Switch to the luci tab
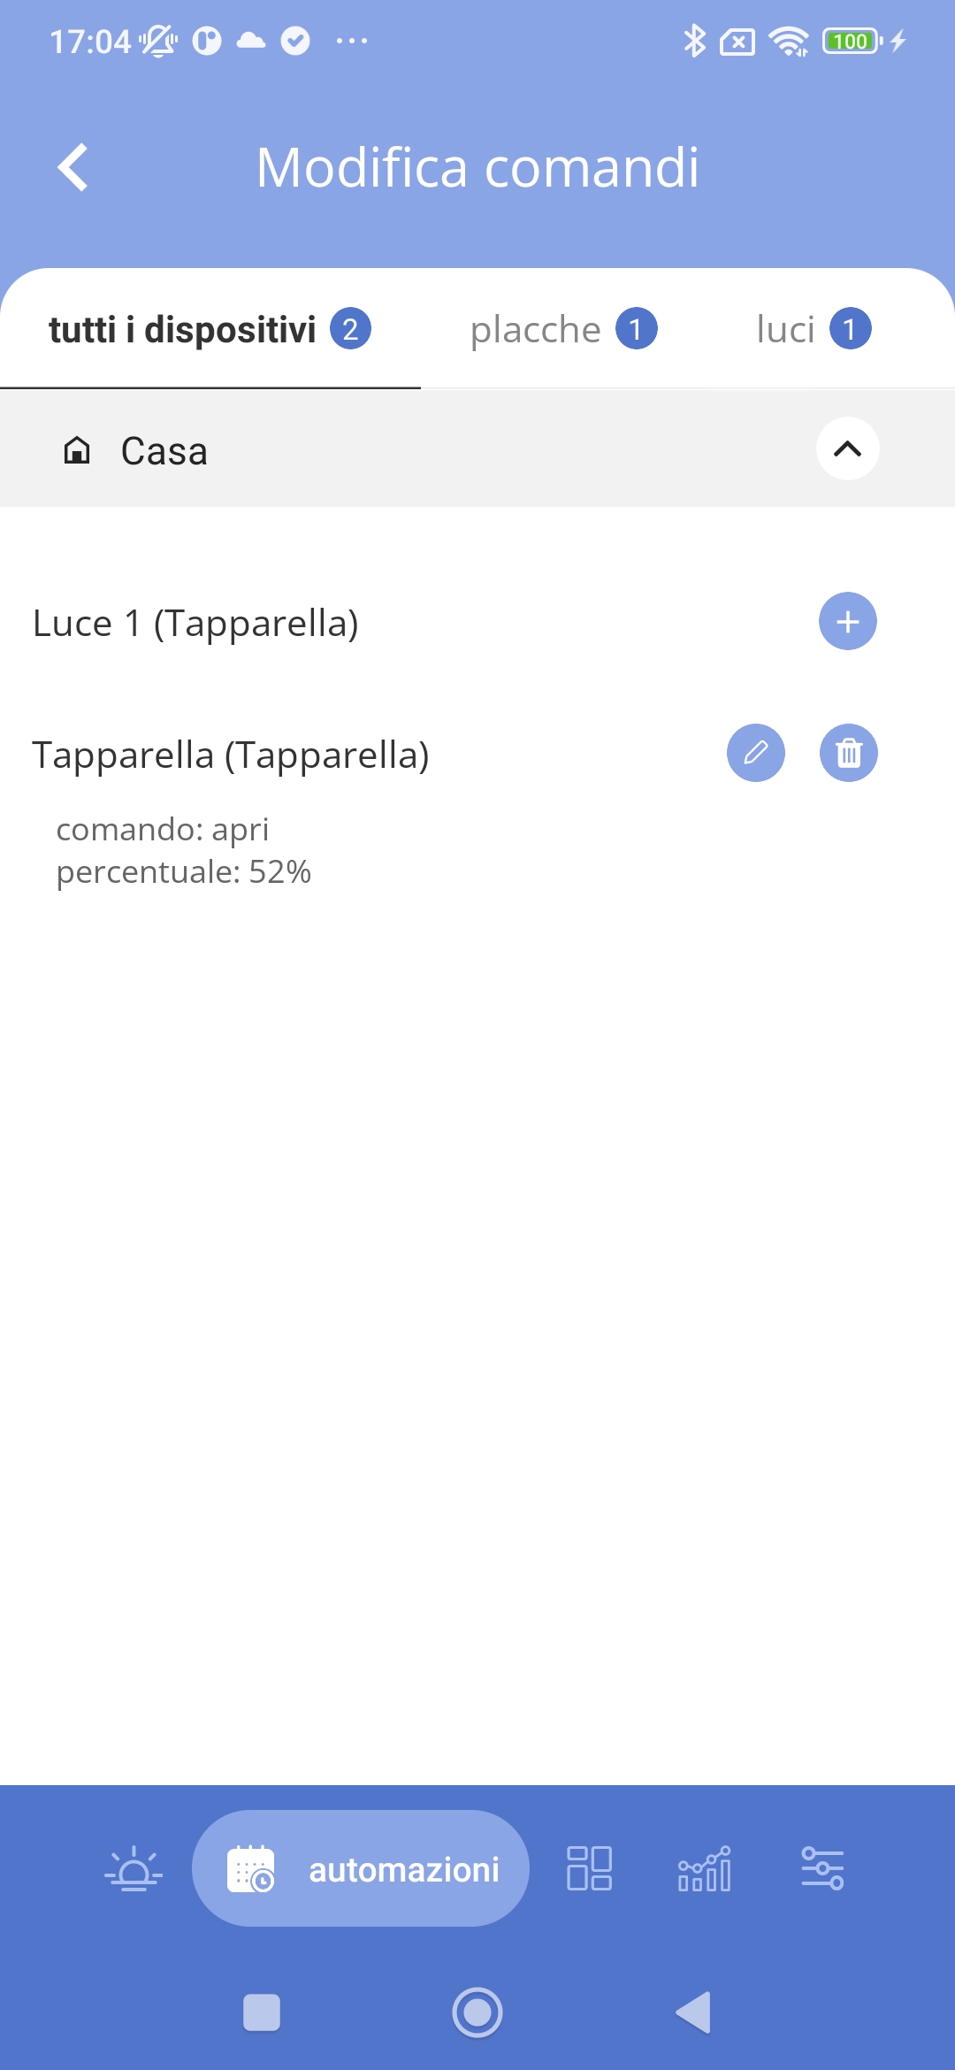Screen dimensions: 955x2070 (814, 330)
